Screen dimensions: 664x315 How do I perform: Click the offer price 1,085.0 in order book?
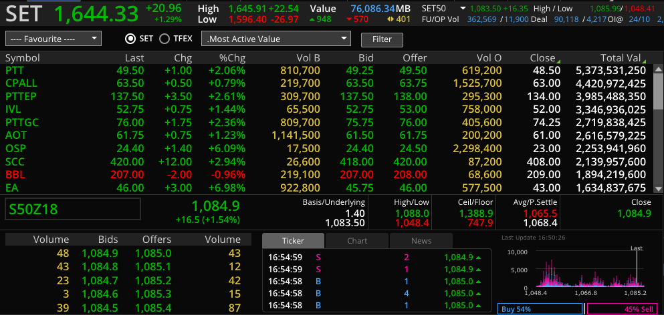(153, 254)
